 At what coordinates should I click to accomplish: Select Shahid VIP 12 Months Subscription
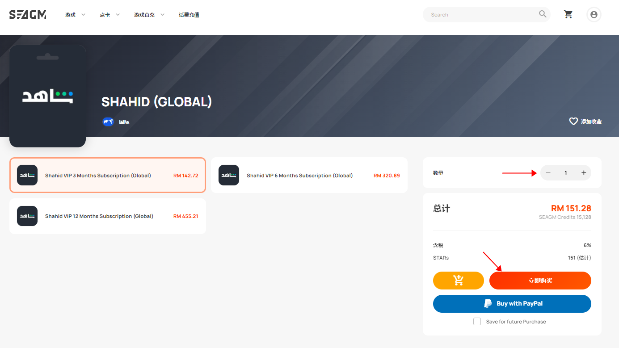pyautogui.click(x=108, y=216)
